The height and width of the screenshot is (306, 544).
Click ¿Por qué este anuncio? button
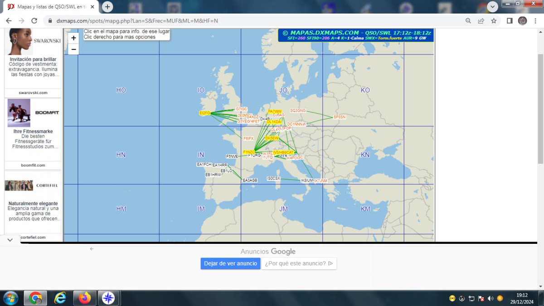pyautogui.click(x=299, y=263)
